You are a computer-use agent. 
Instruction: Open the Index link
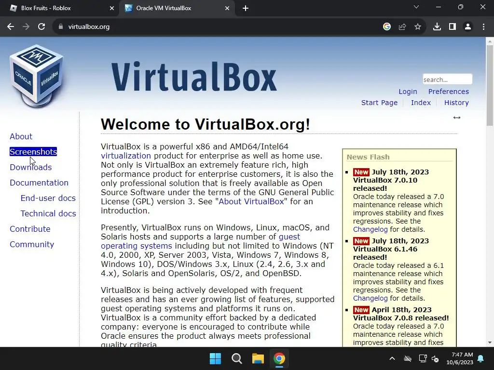[x=421, y=103]
